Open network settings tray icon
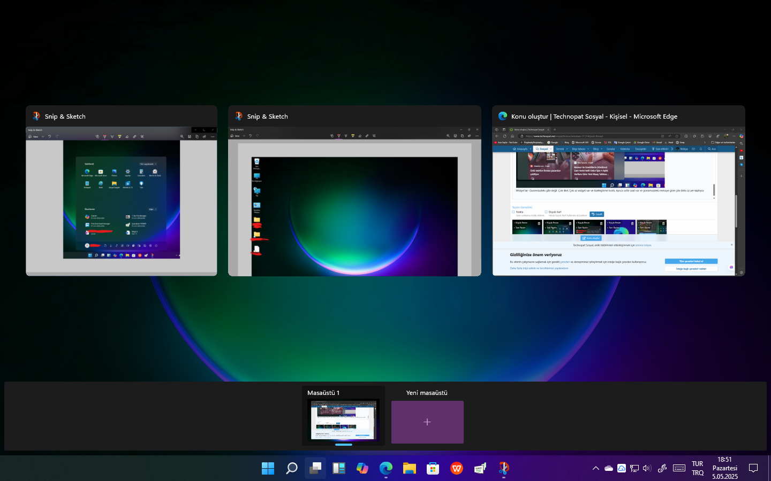The width and height of the screenshot is (771, 481). tap(634, 468)
